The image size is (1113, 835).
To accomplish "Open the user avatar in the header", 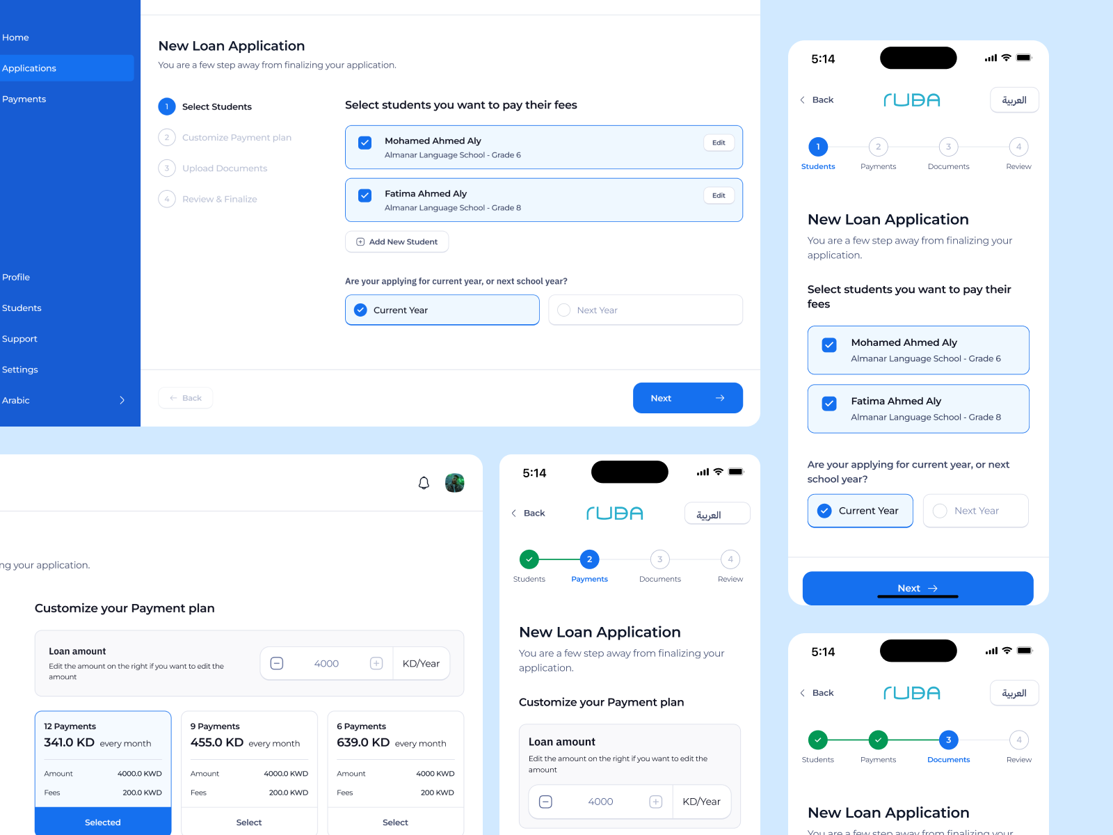I will (x=455, y=483).
